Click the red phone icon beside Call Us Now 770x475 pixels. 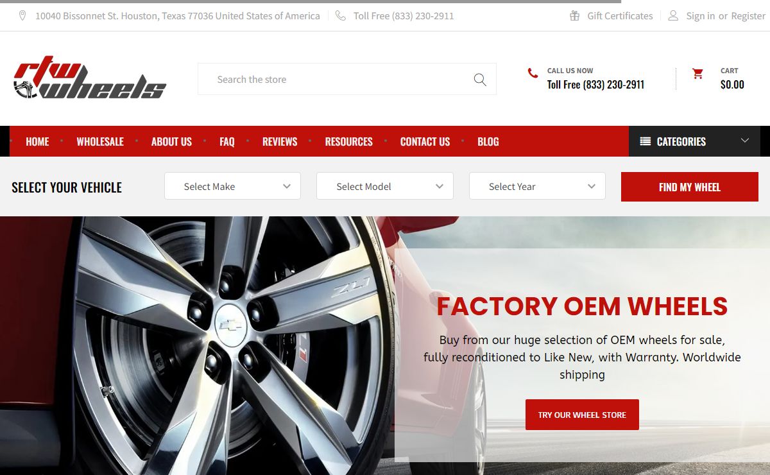click(533, 73)
